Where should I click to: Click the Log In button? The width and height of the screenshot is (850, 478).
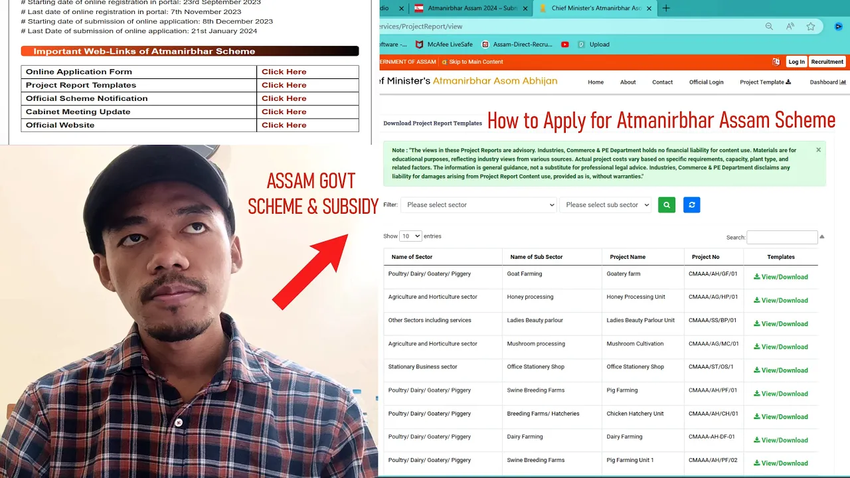click(x=797, y=62)
